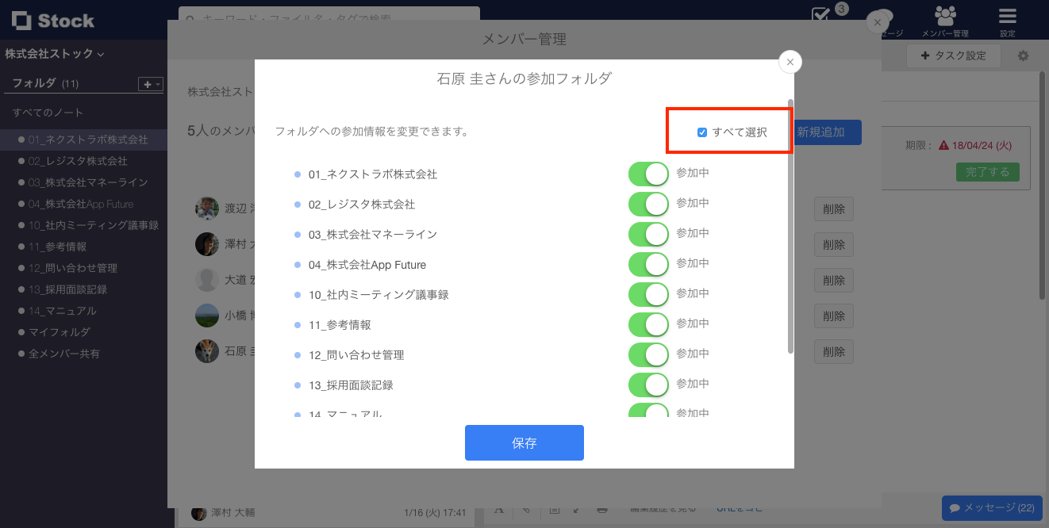Click the paperclip attachment icon
This screenshot has height=528, width=1049.
[525, 510]
